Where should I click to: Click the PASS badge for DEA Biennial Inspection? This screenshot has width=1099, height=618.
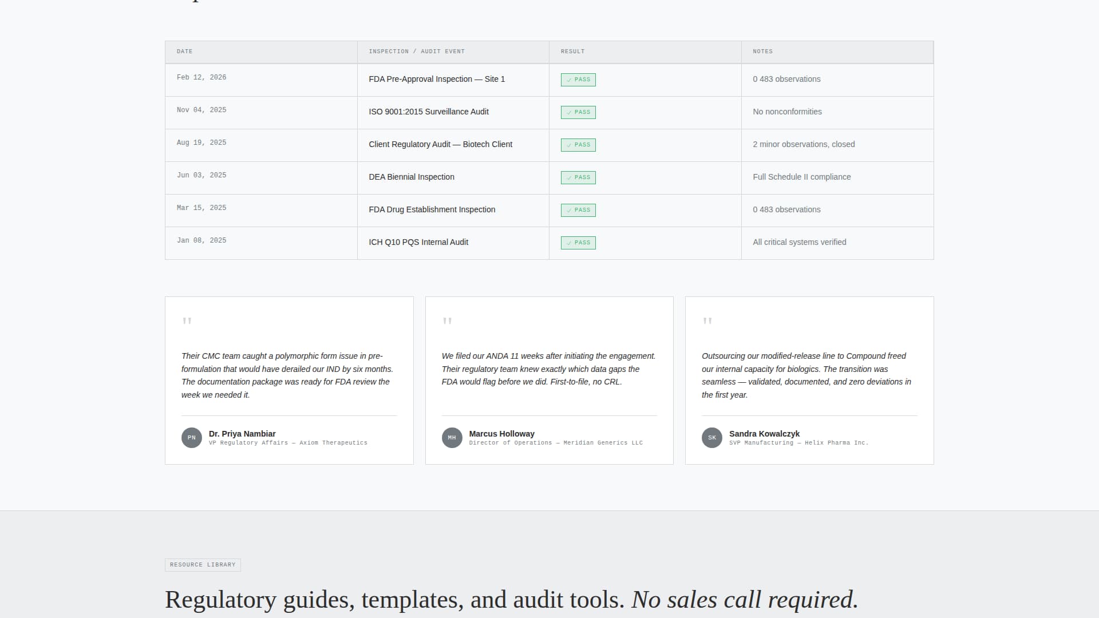(x=578, y=177)
